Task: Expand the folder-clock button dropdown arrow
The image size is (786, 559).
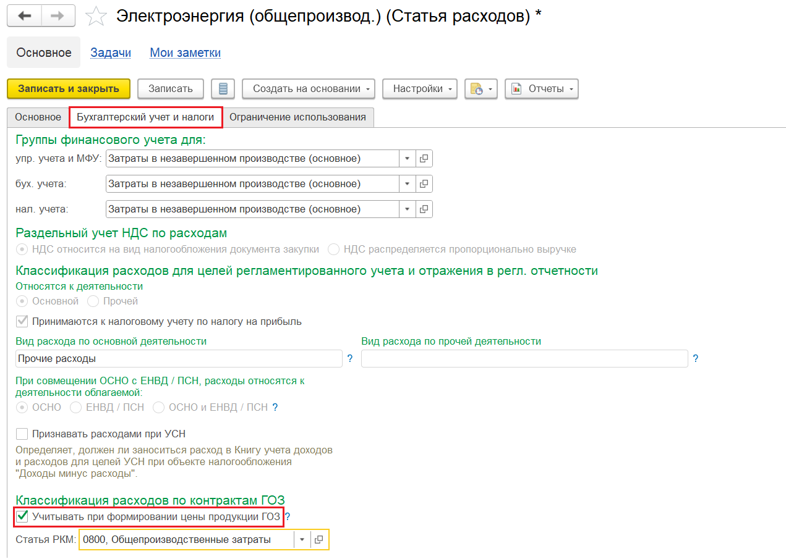Action: pos(492,89)
